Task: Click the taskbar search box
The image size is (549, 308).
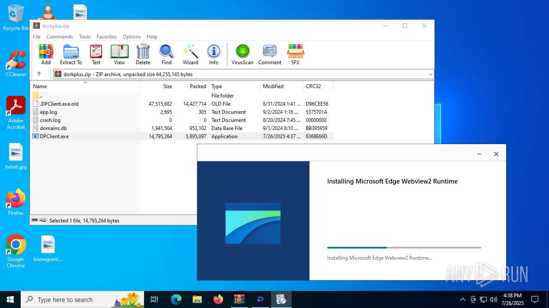Action: pos(83,299)
